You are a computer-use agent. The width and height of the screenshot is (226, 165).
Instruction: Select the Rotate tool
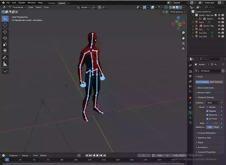click(5, 38)
